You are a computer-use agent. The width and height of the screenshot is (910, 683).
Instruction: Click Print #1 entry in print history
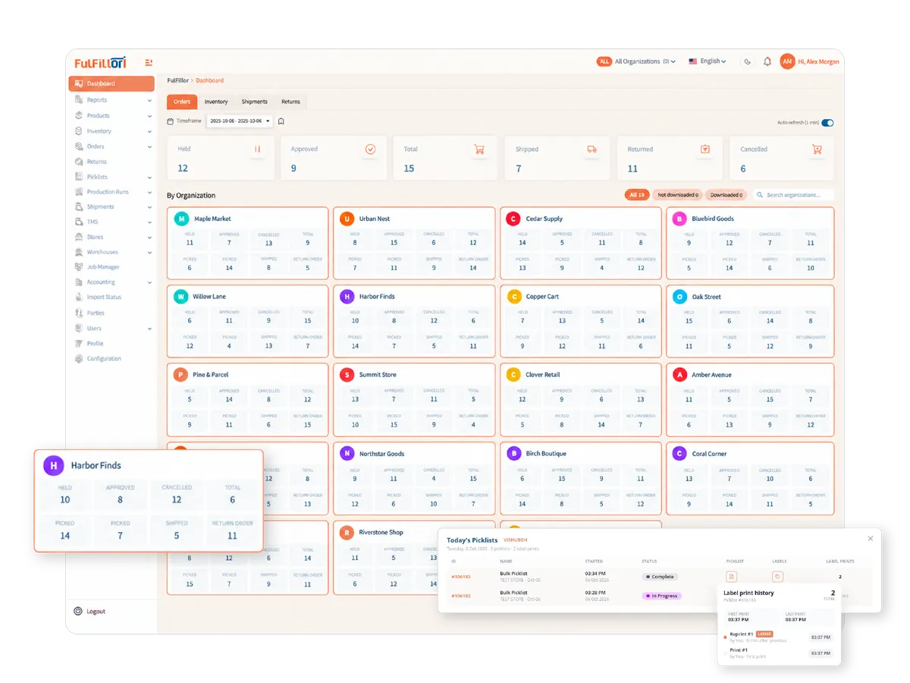(x=777, y=653)
